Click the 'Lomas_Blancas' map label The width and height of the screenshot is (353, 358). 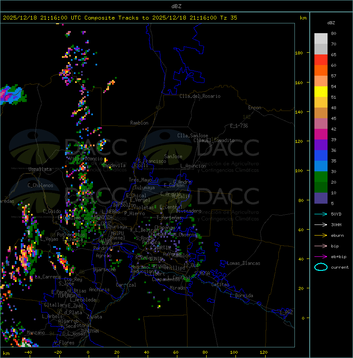tap(244, 263)
